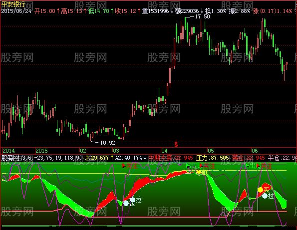The height and width of the screenshot is (230, 297).
Task: Click the volume value 量1531996
Action: (x=156, y=11)
